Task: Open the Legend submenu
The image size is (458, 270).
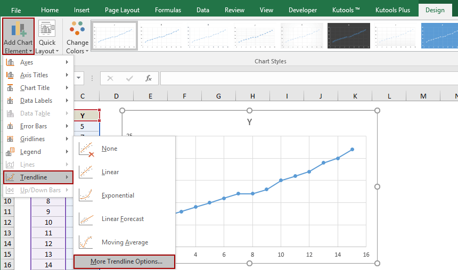Action: coord(37,152)
